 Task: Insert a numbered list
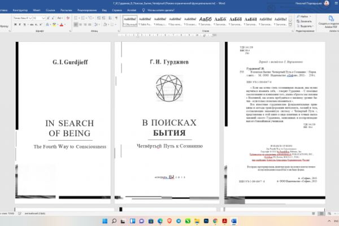(x=84, y=18)
